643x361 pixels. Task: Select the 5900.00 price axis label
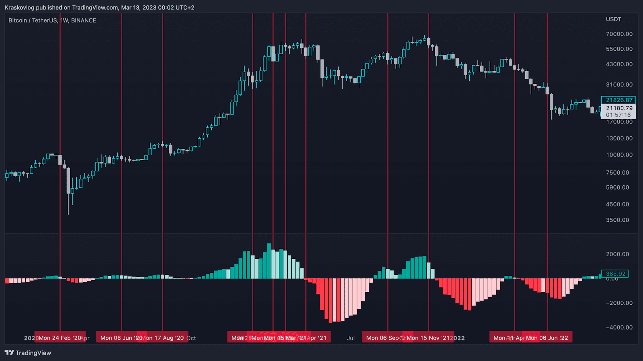coord(618,188)
